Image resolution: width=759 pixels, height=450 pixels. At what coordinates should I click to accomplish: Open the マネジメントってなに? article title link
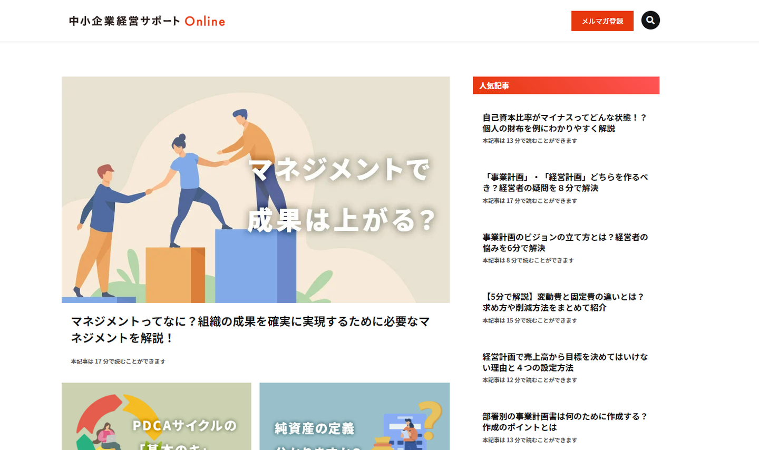click(250, 329)
